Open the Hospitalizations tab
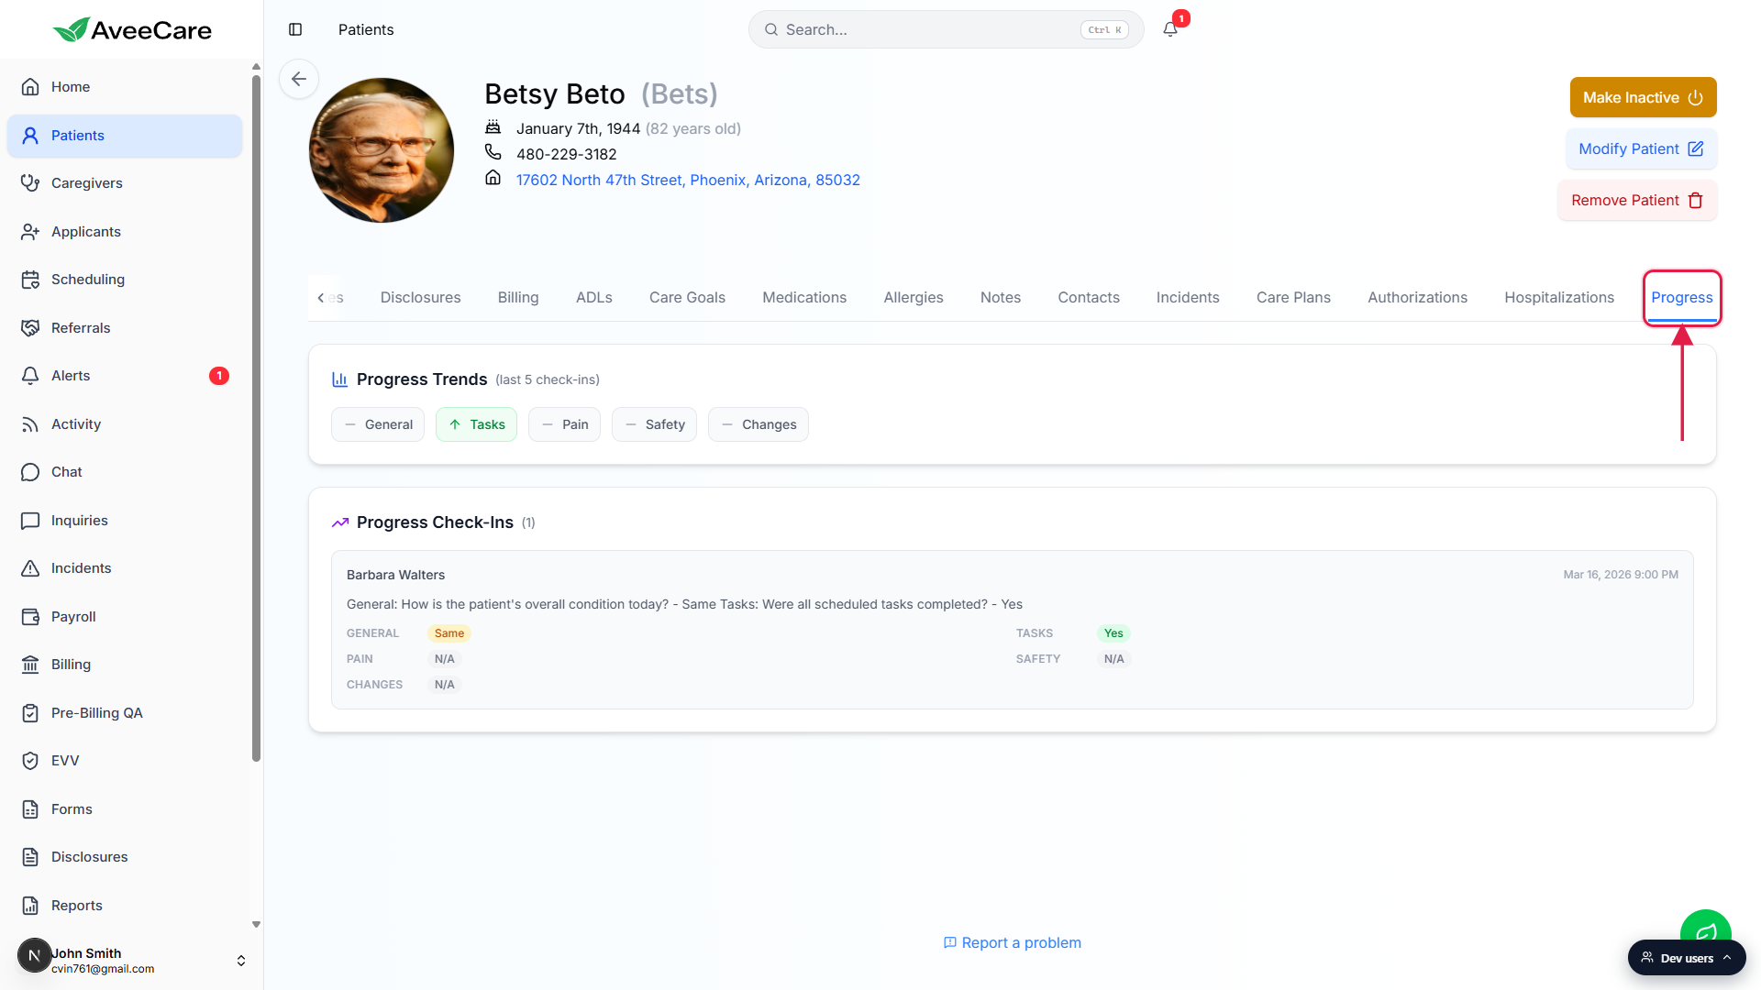Viewport: 1761px width, 990px height. [x=1559, y=297]
